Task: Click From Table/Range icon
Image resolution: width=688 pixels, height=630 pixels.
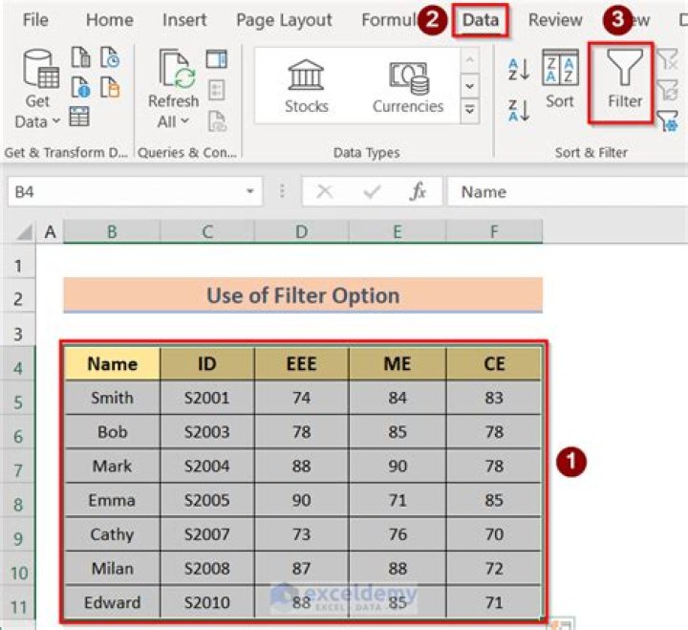Action: pyautogui.click(x=79, y=117)
